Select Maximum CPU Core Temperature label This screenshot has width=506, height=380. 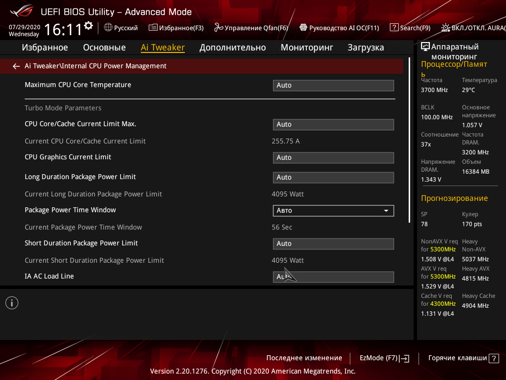click(78, 85)
